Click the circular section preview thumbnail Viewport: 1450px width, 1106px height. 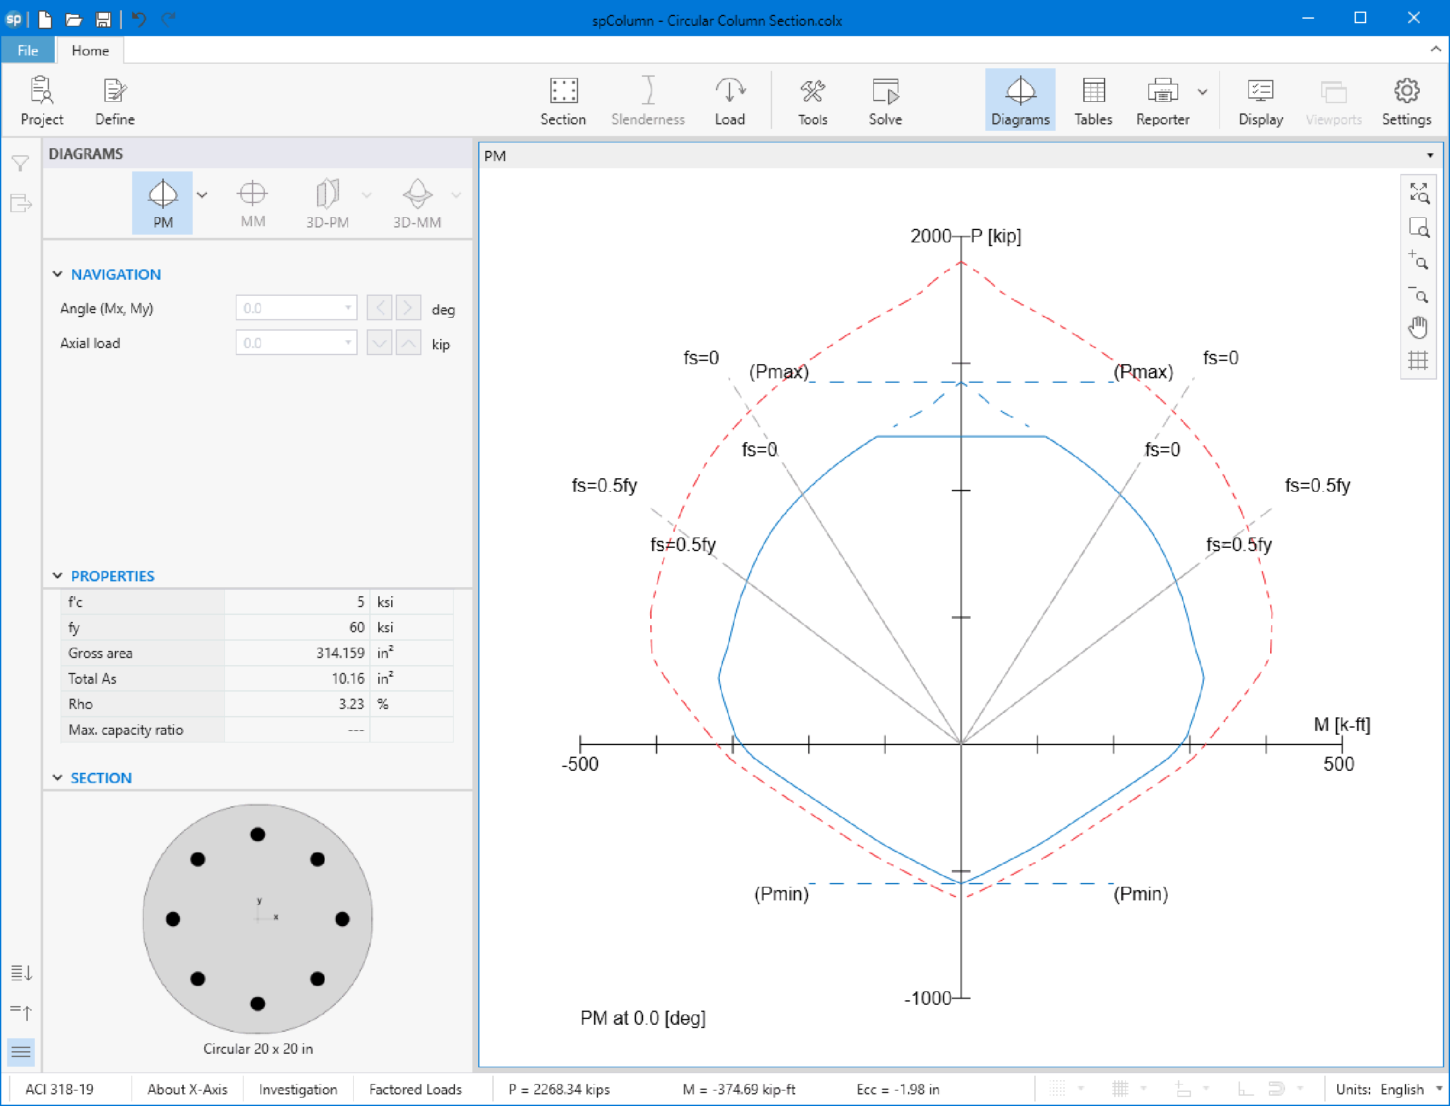257,918
